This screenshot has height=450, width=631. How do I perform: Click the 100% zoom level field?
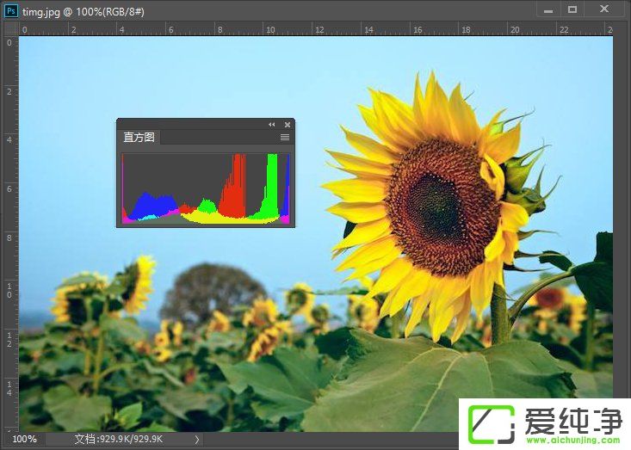coord(25,439)
